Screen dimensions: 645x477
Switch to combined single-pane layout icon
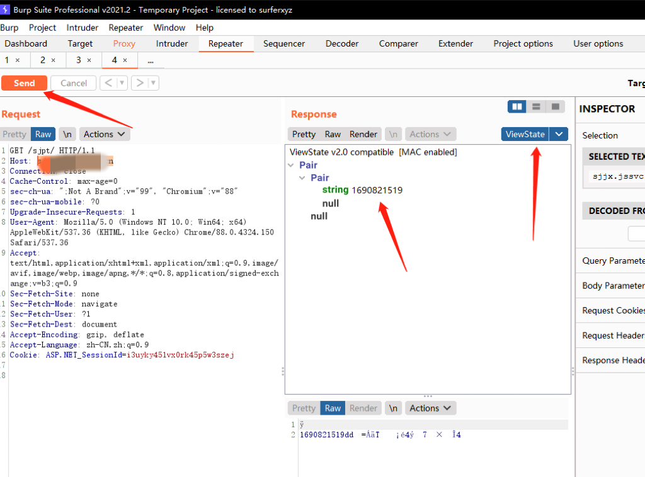point(556,107)
